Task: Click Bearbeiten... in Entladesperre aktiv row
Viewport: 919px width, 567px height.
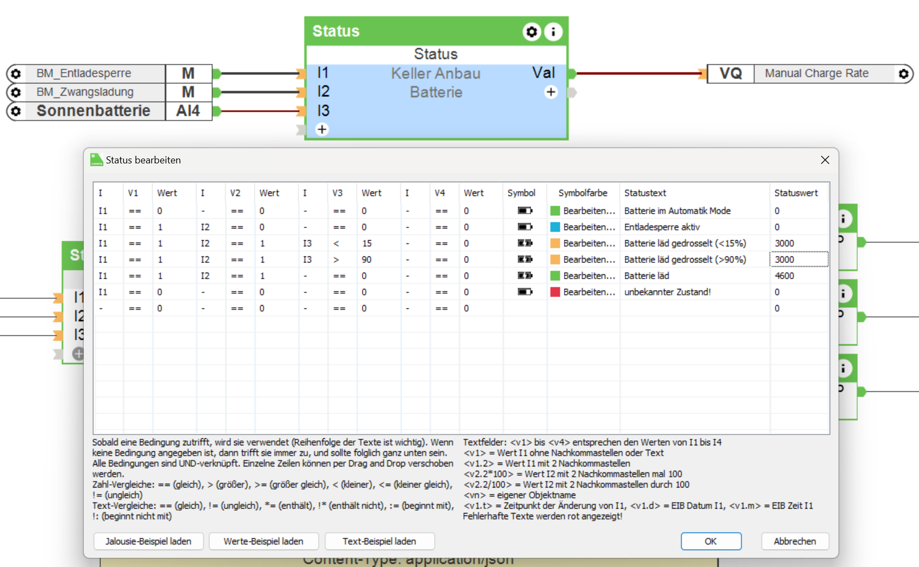Action: pos(589,227)
